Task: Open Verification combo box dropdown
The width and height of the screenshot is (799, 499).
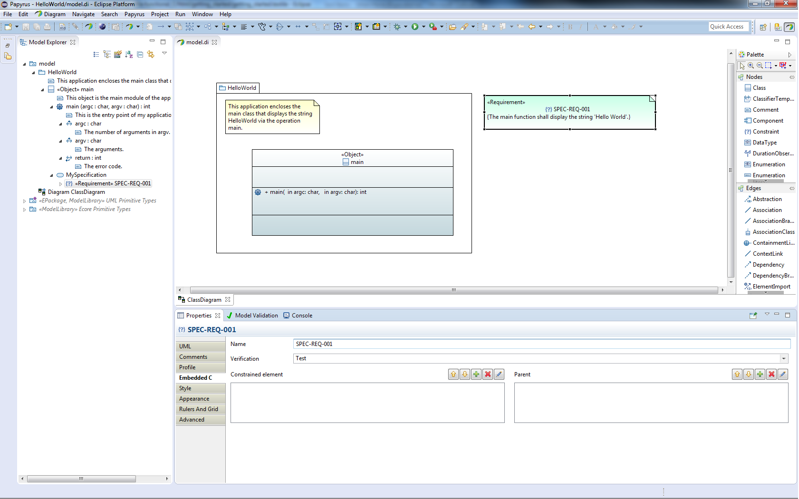Action: click(784, 358)
